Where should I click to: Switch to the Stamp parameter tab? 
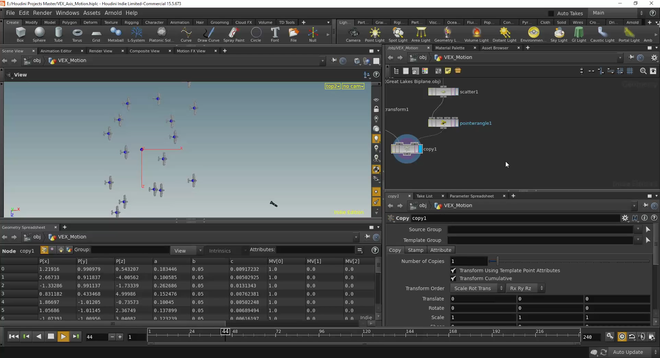(415, 250)
